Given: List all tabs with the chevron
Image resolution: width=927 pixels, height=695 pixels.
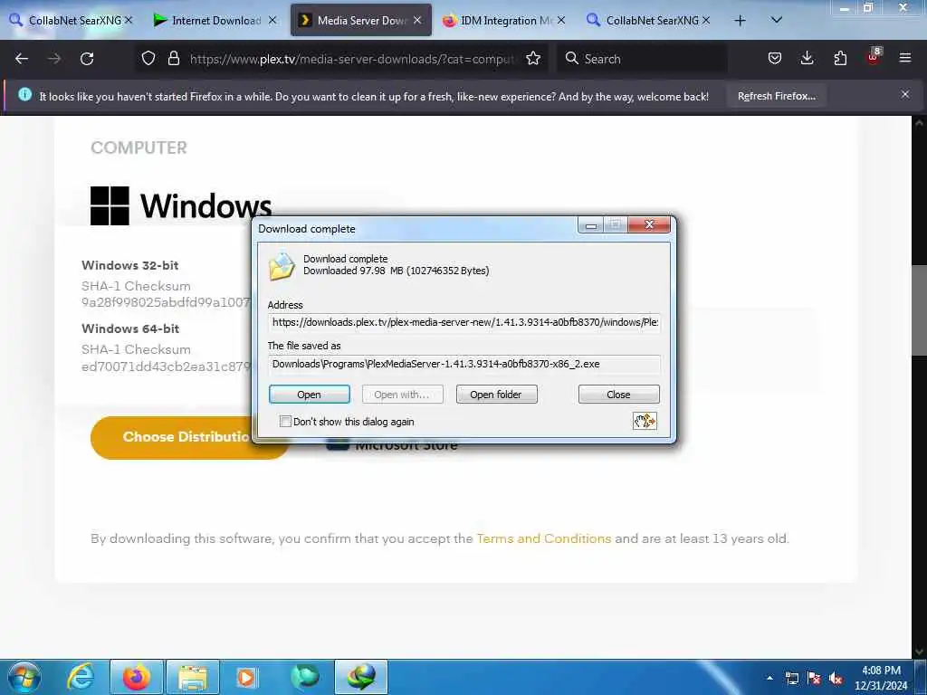Looking at the screenshot, I should [777, 21].
